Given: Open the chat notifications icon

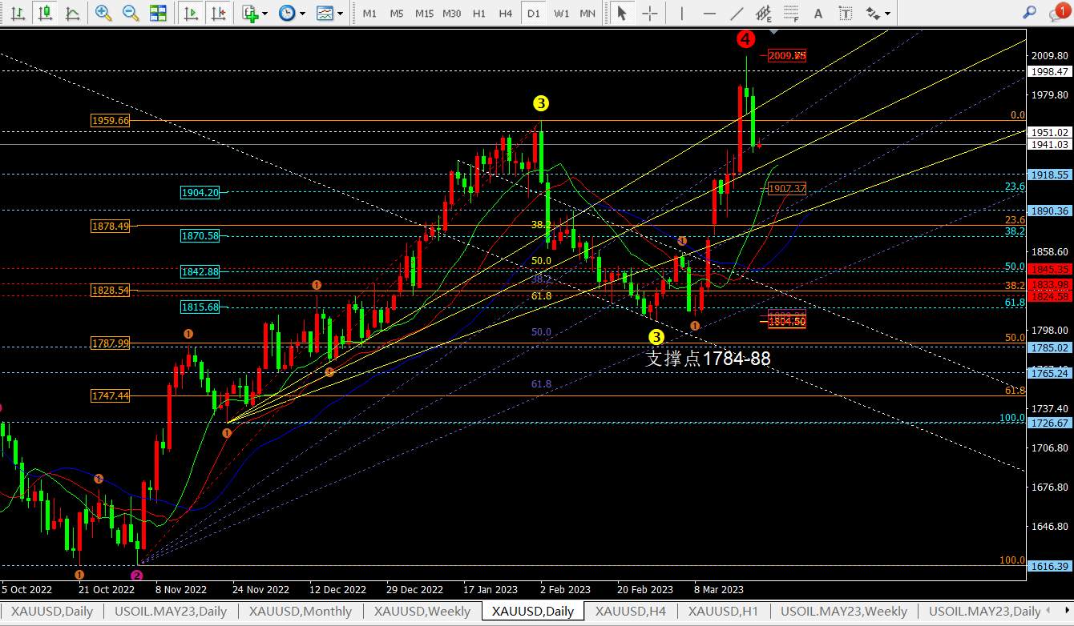Looking at the screenshot, I should pos(1058,12).
